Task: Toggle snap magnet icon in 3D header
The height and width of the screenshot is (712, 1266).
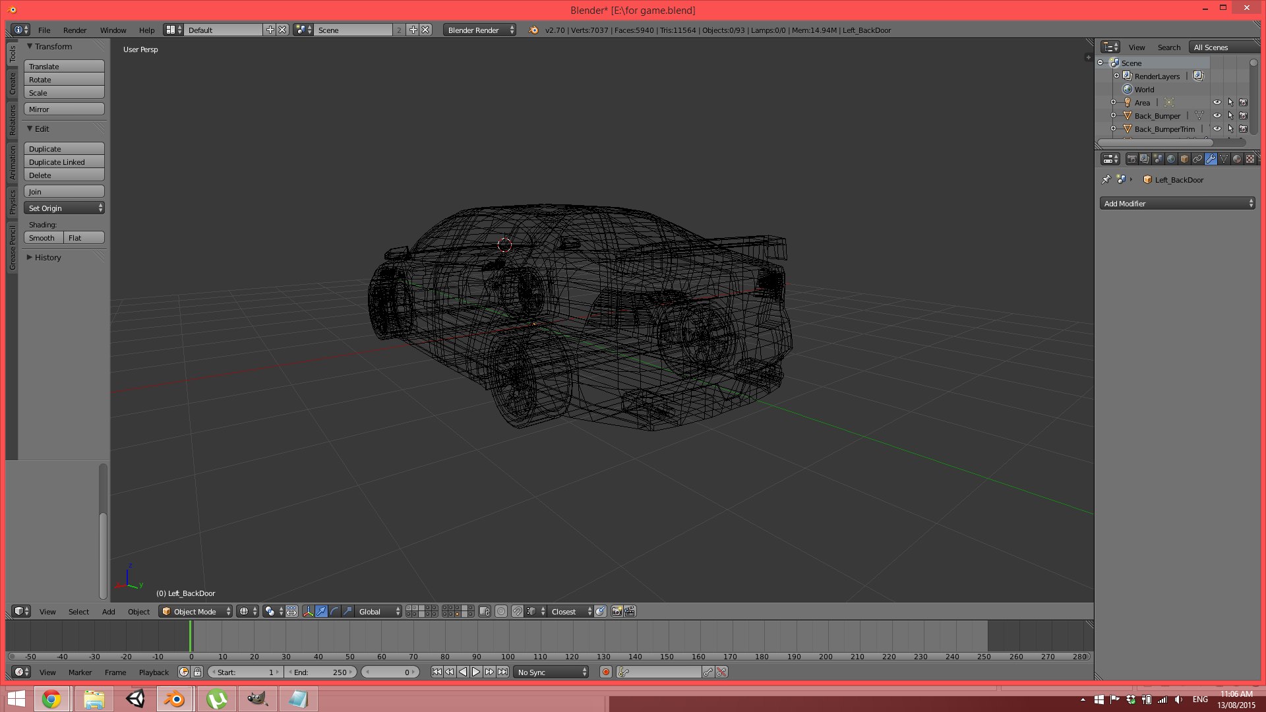Action: (x=518, y=612)
